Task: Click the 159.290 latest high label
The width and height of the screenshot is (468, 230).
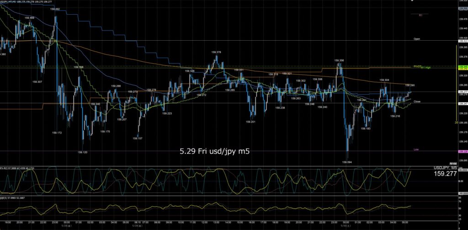Action: click(410, 86)
